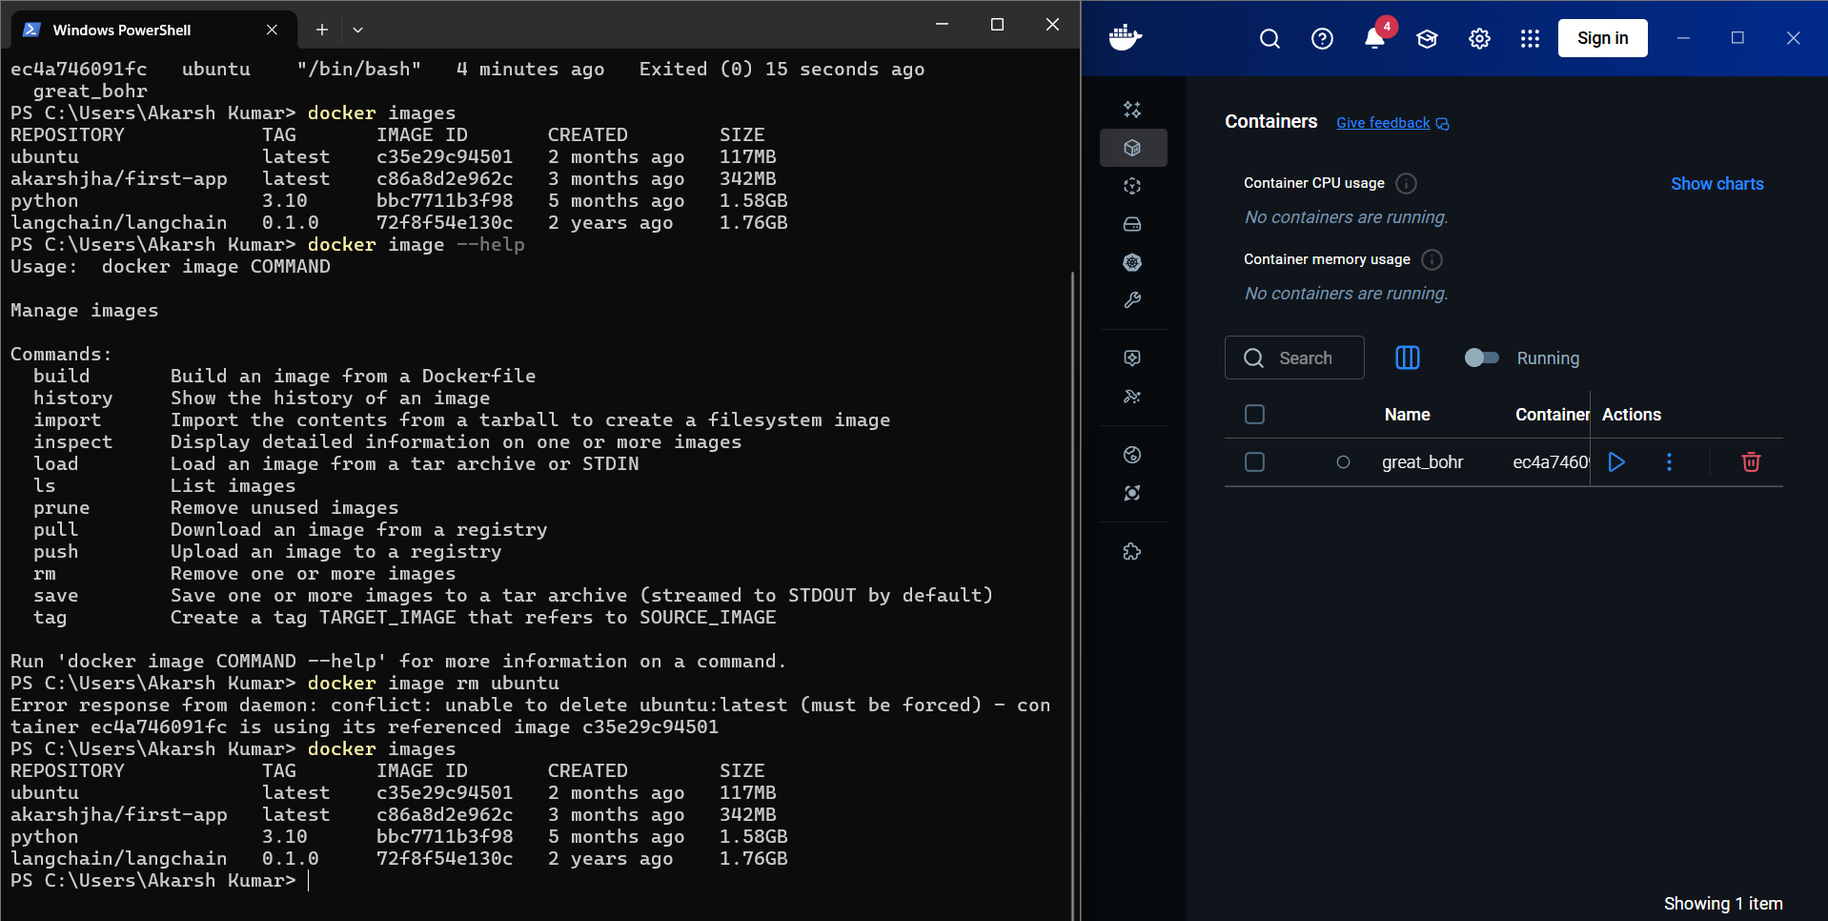Switch to the Windows PowerShell tab
This screenshot has height=921, width=1828.
pos(124,30)
